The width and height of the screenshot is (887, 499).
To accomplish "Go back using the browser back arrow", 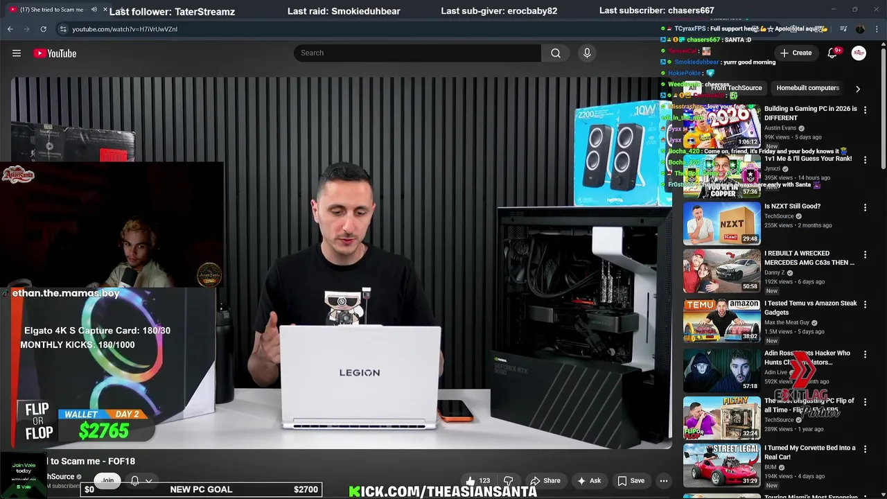I will [x=10, y=29].
